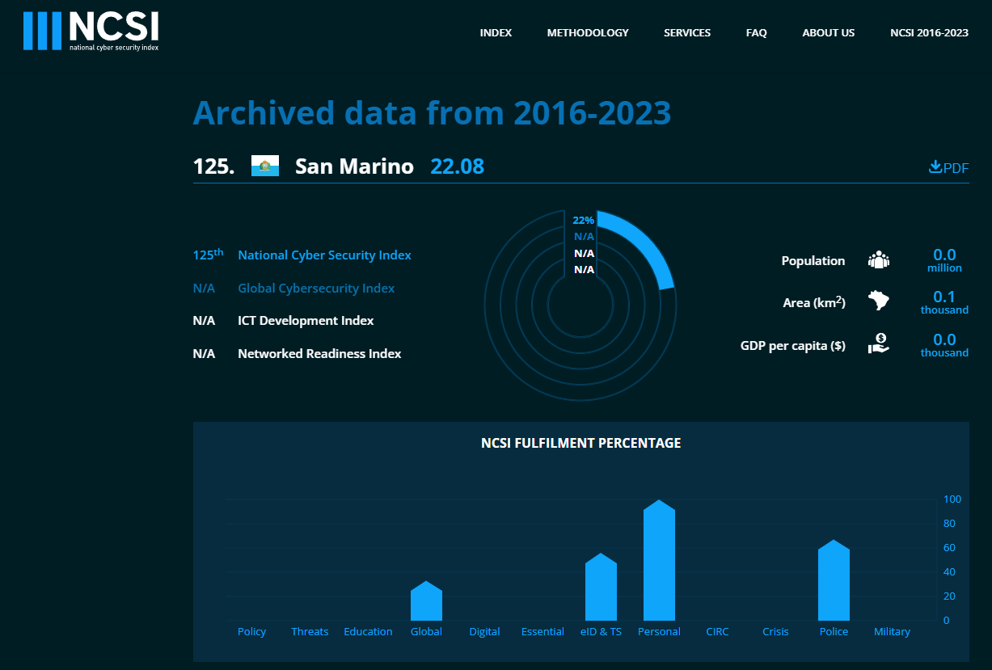This screenshot has width=992, height=670.
Task: Click the CIRC axis label
Action: [x=717, y=632]
